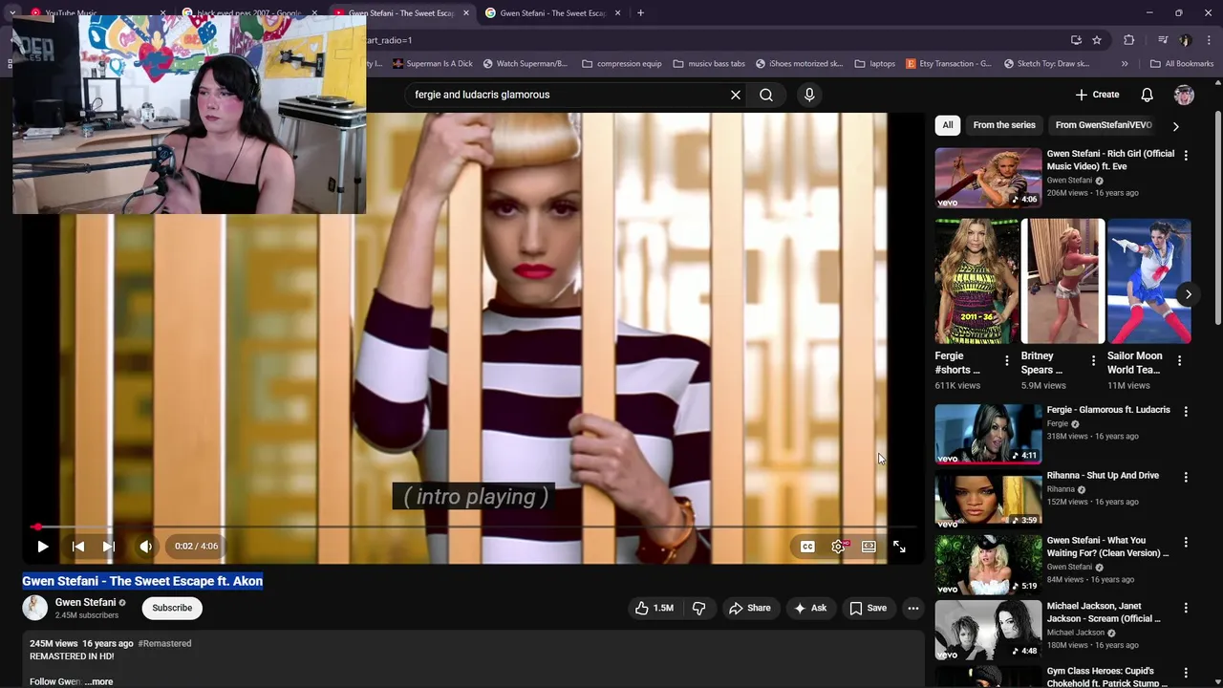
Task: Open options for Fergie Glamorous video
Action: point(1186,411)
